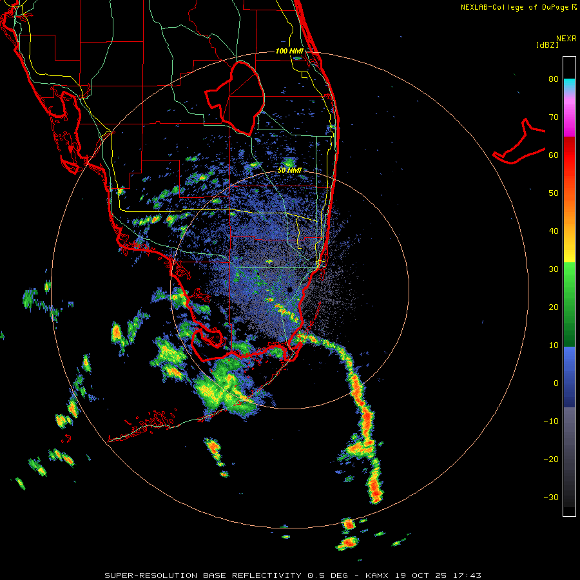This screenshot has height=580, width=580.
Task: Click the 10 value on the dBZ scale
Action: 554,345
